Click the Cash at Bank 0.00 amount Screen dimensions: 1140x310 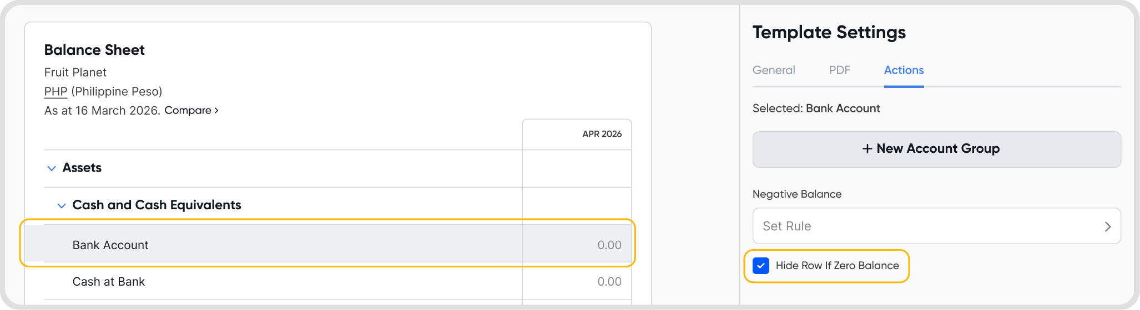(x=609, y=282)
